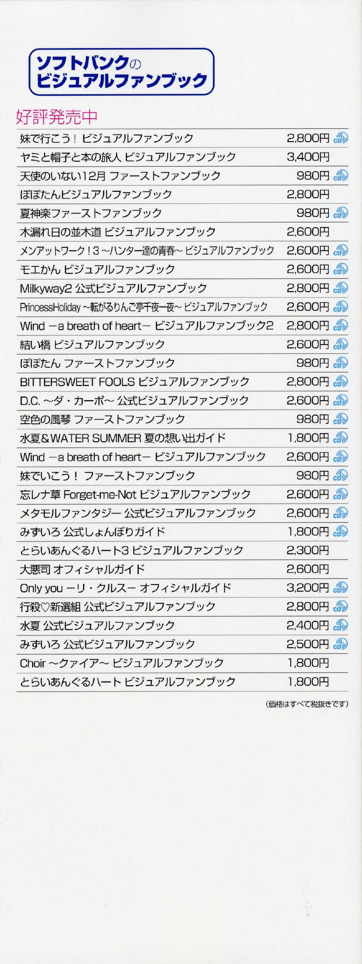Image resolution: width=362 pixels, height=964 pixels.
Task: Click CD icon on みずいろ 公式しょんぼりガイド row
Action: coord(340,531)
